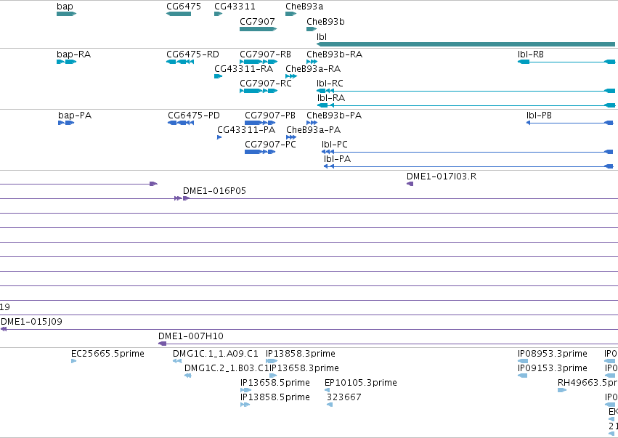618x438 pixels.
Task: Click the CG7907 gene bar
Action: pos(258,29)
